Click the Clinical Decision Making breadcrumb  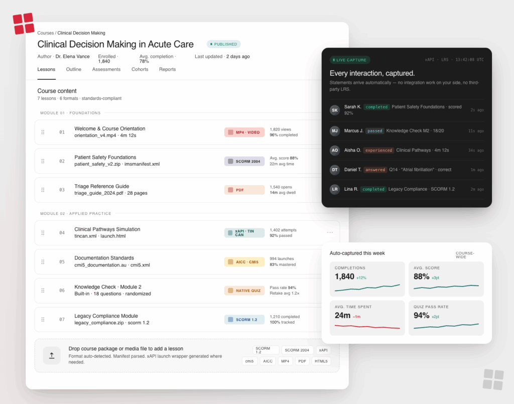point(81,33)
